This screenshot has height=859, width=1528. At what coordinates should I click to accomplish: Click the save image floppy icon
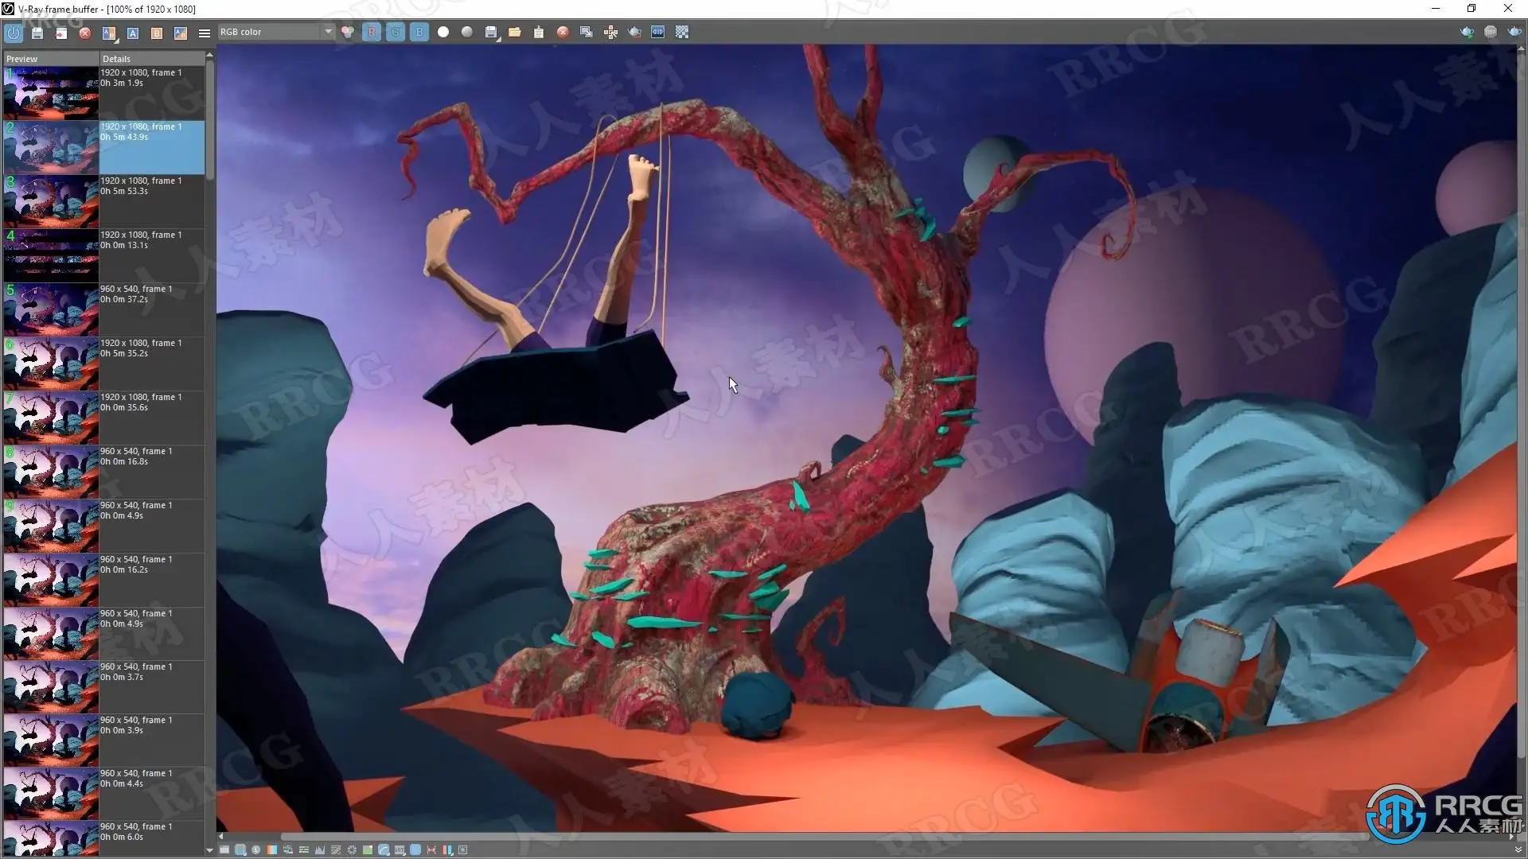click(x=37, y=33)
